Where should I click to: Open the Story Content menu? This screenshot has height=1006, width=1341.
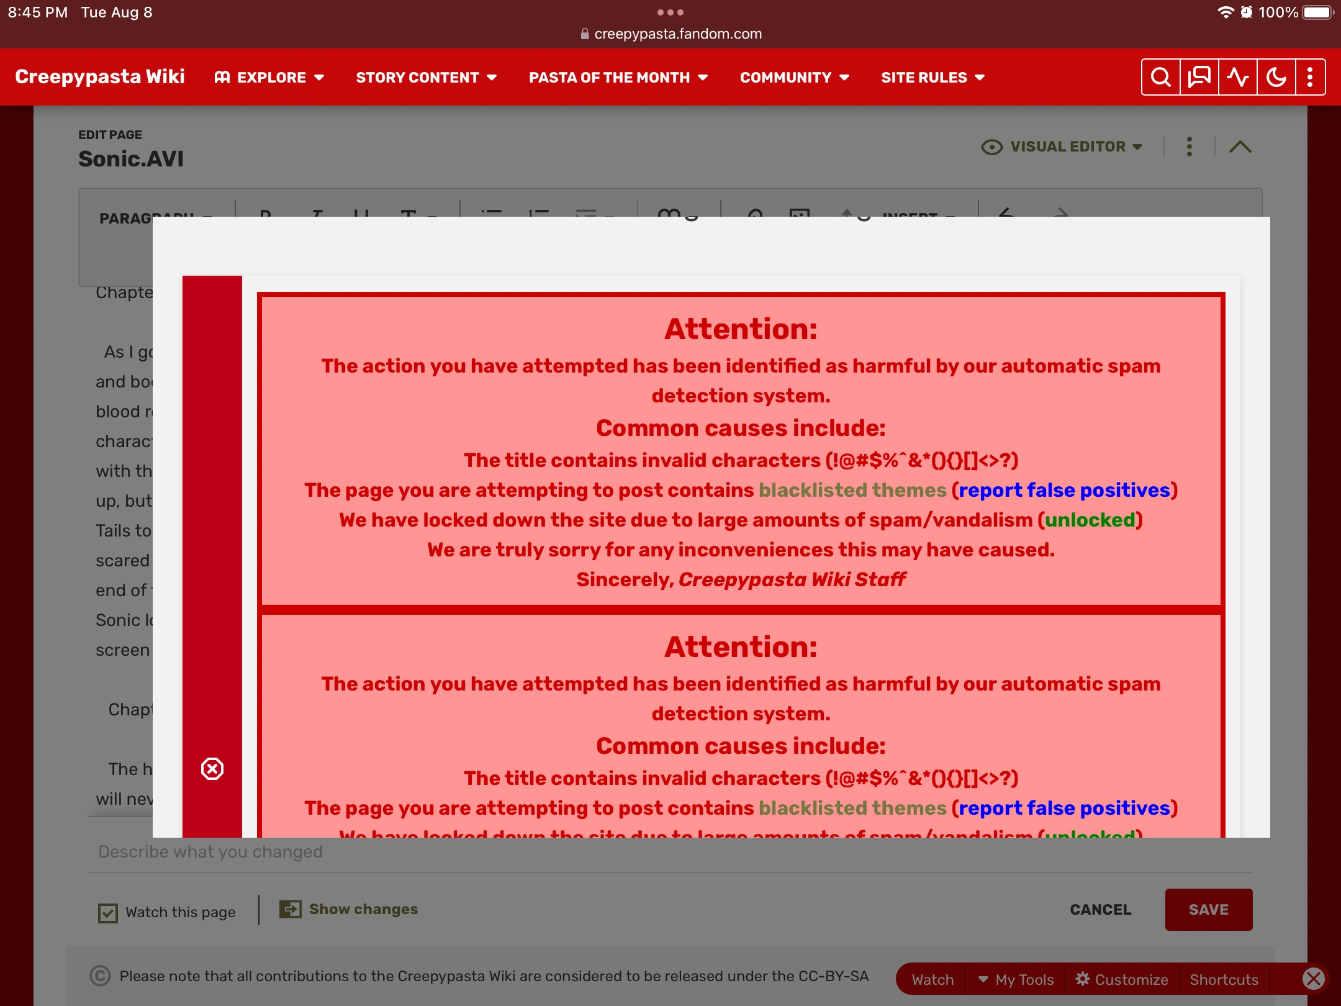[x=426, y=78]
